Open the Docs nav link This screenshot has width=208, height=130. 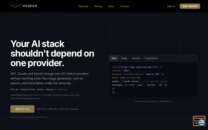111,6
